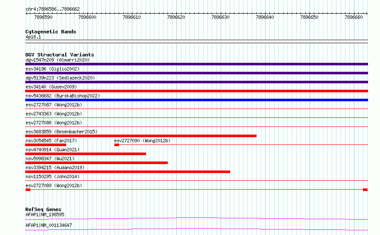The height and width of the screenshot is (235, 380).
Task: Select the 4p16.1 band label
Action: click(x=33, y=37)
